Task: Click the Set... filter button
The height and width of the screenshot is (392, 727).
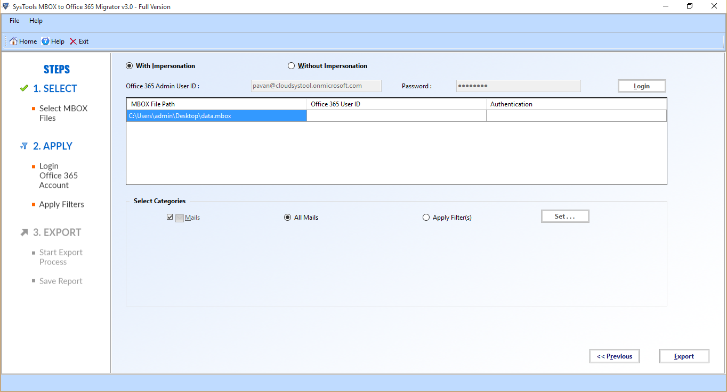Action: [565, 216]
